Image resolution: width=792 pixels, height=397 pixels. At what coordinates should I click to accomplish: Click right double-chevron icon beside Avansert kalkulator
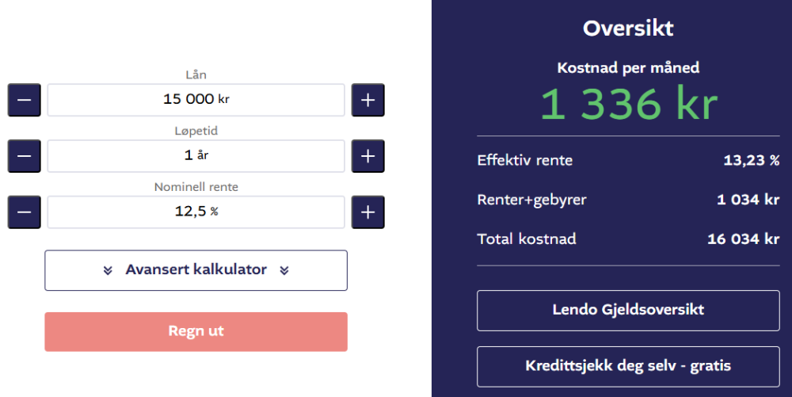tap(284, 271)
